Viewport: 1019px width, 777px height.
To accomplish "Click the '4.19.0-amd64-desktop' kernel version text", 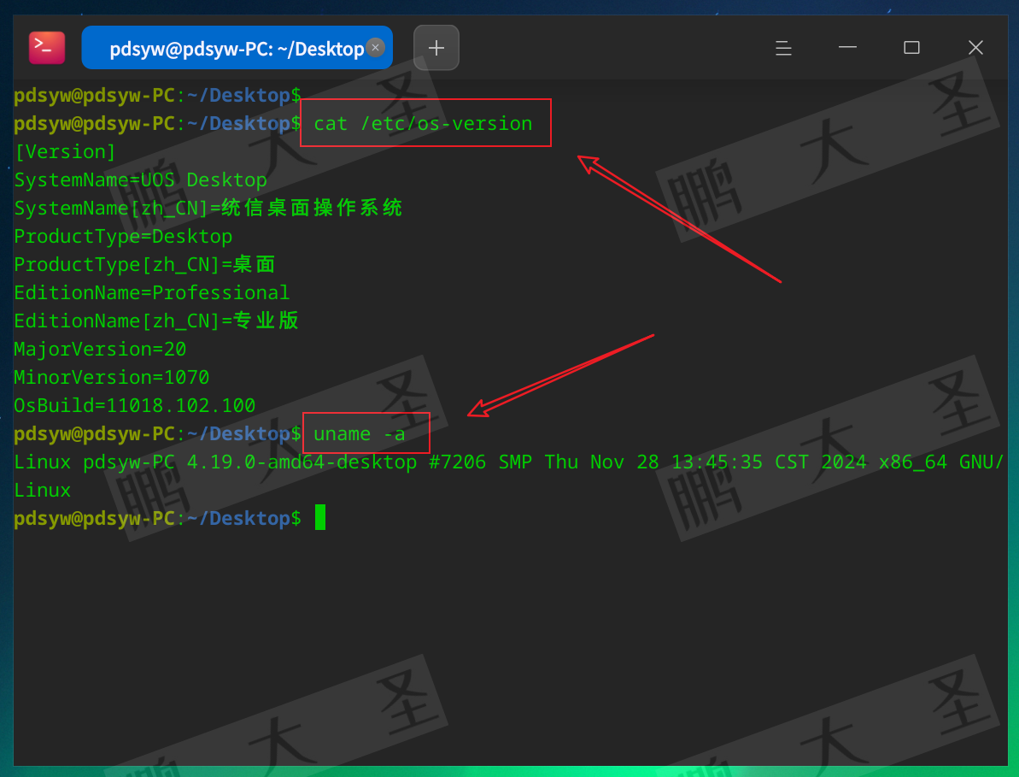I will pos(302,462).
